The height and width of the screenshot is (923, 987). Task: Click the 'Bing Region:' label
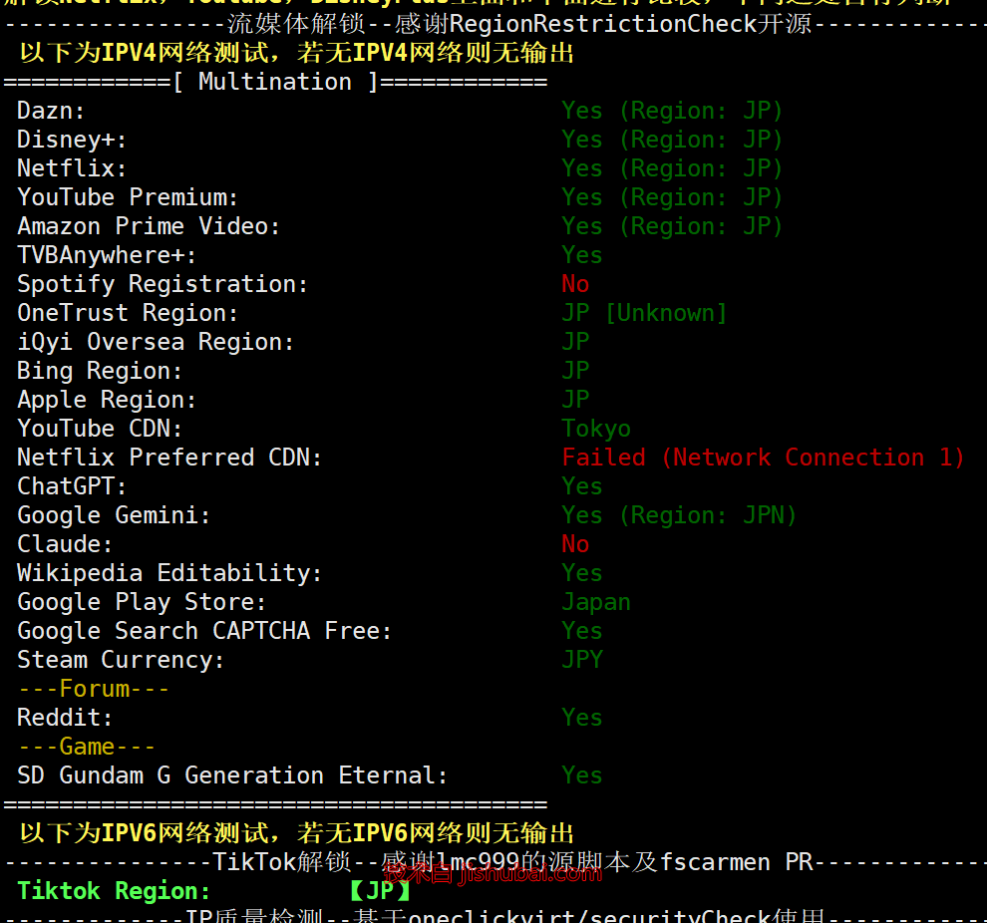[x=100, y=371]
